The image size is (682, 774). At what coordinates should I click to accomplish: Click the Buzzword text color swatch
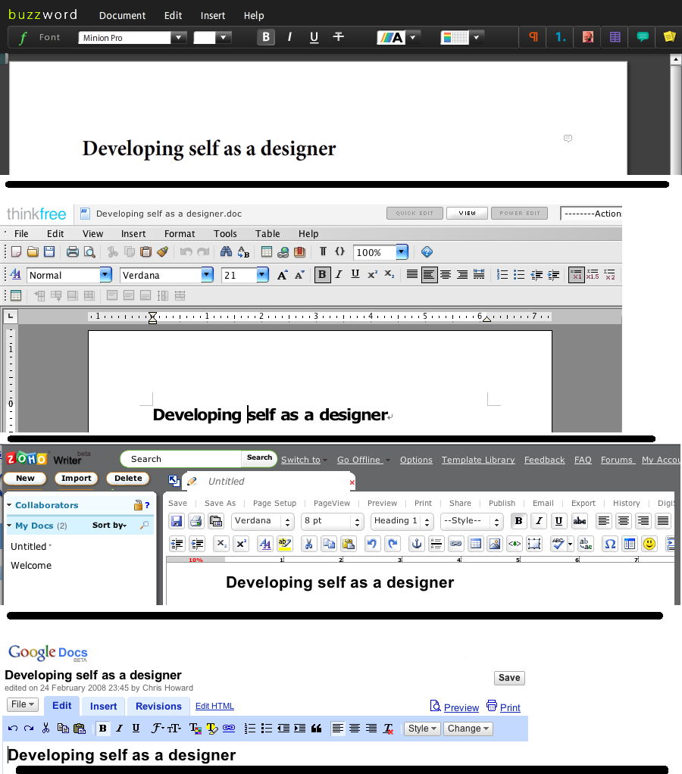click(x=391, y=37)
